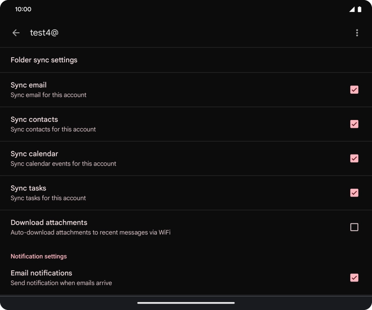Untick the Sync tasks checkbox
Viewport: 372px width, 310px height.
point(354,193)
